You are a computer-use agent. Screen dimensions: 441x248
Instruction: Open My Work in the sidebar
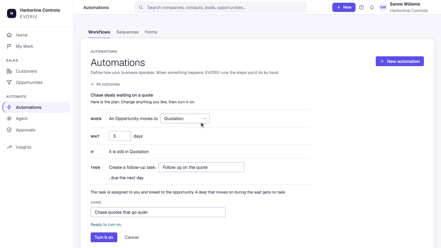(37, 46)
